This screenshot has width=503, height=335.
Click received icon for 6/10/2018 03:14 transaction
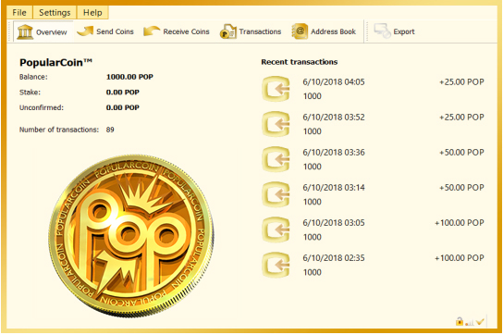click(x=276, y=194)
